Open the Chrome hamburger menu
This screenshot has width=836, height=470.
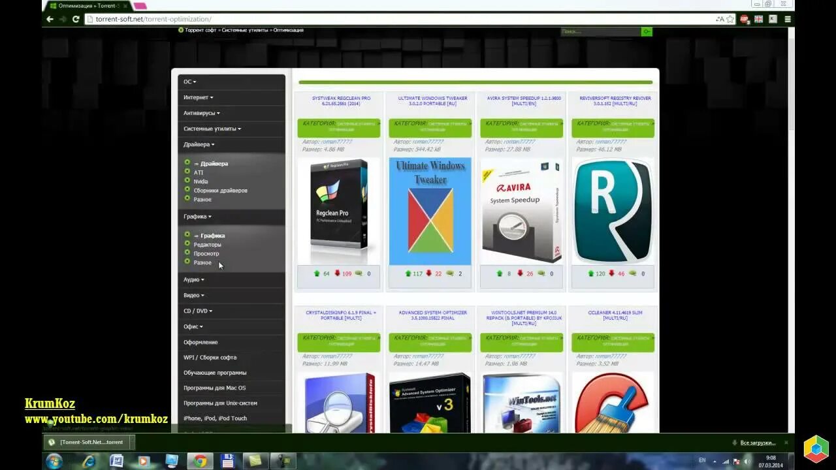(788, 19)
